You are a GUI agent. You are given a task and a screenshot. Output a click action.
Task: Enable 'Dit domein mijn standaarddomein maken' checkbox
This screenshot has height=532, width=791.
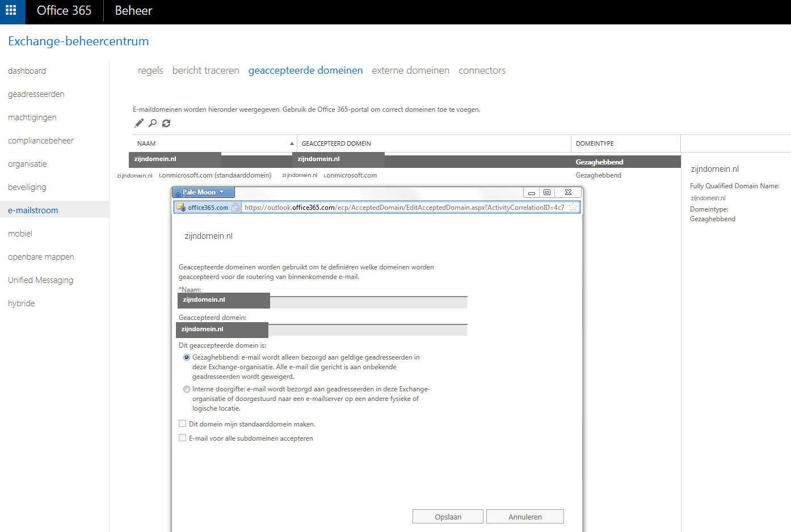[x=183, y=424]
